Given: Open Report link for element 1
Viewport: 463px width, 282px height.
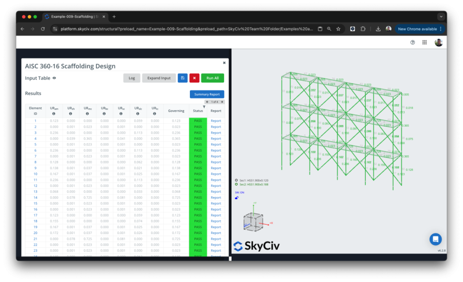Looking at the screenshot, I should (x=216, y=120).
